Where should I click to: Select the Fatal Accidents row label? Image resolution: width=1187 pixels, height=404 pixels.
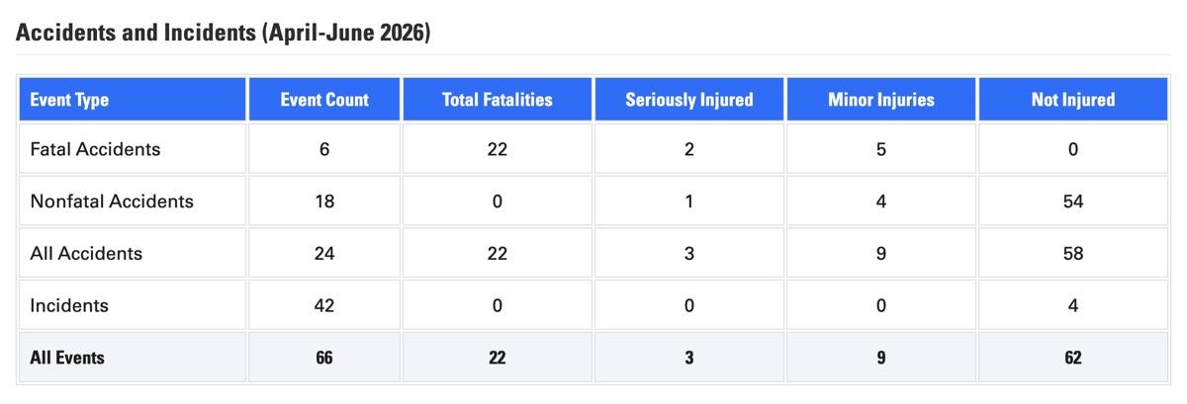pos(95,149)
